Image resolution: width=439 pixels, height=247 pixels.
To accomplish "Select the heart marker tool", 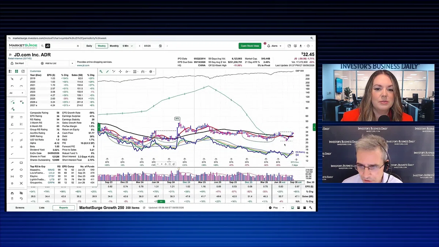I will pyautogui.click(x=21, y=176).
